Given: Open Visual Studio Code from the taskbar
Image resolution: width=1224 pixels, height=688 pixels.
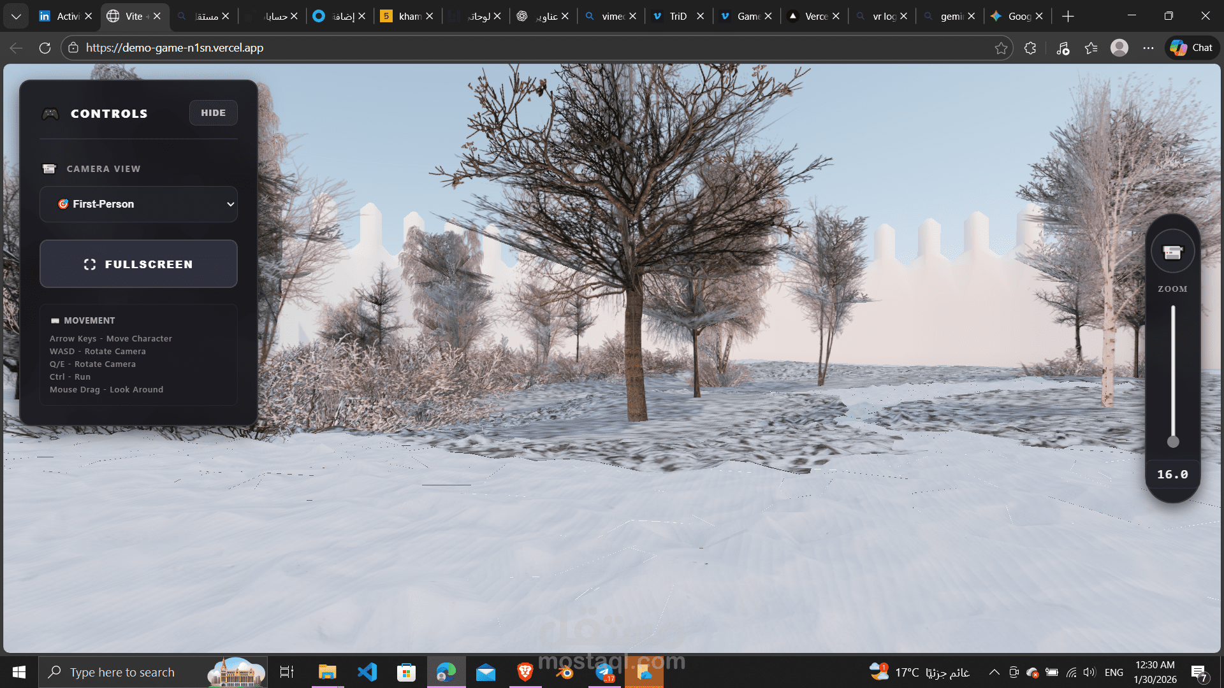Looking at the screenshot, I should pyautogui.click(x=367, y=672).
